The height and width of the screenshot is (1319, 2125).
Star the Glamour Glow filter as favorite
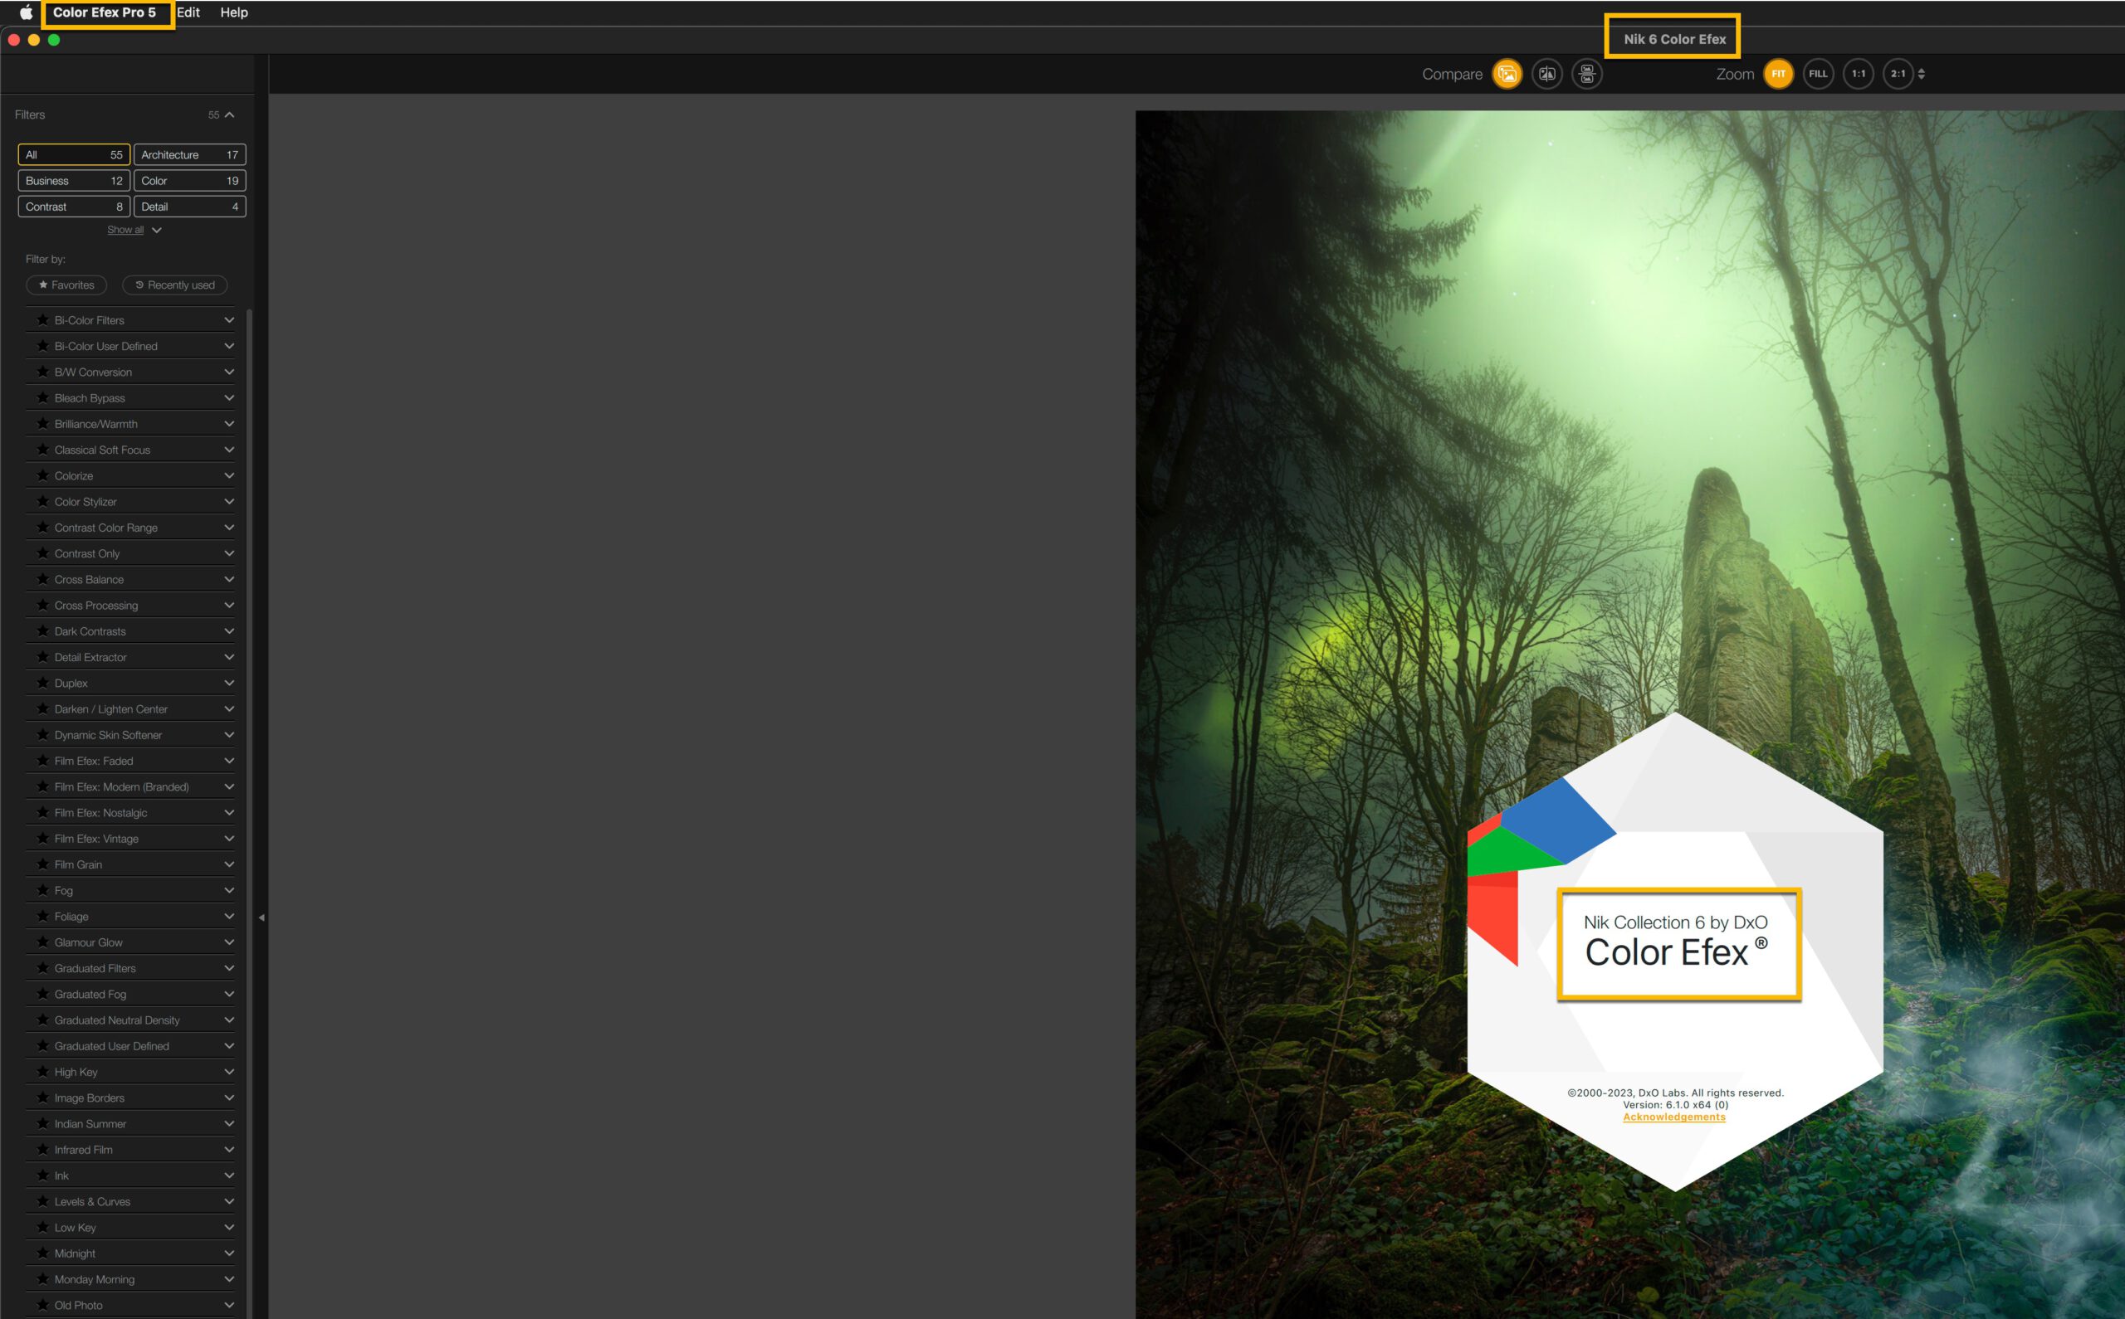coord(42,942)
